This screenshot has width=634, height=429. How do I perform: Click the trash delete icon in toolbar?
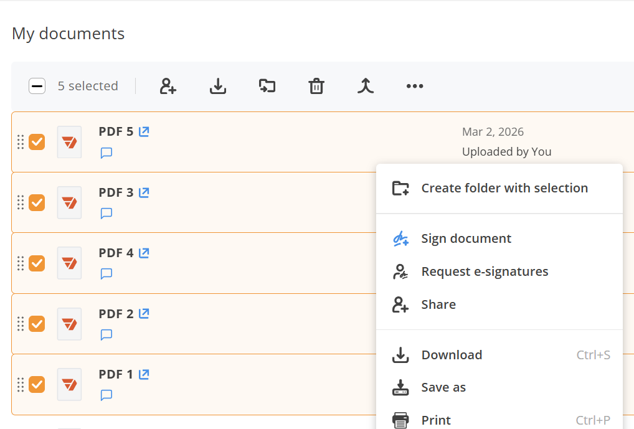click(x=316, y=86)
